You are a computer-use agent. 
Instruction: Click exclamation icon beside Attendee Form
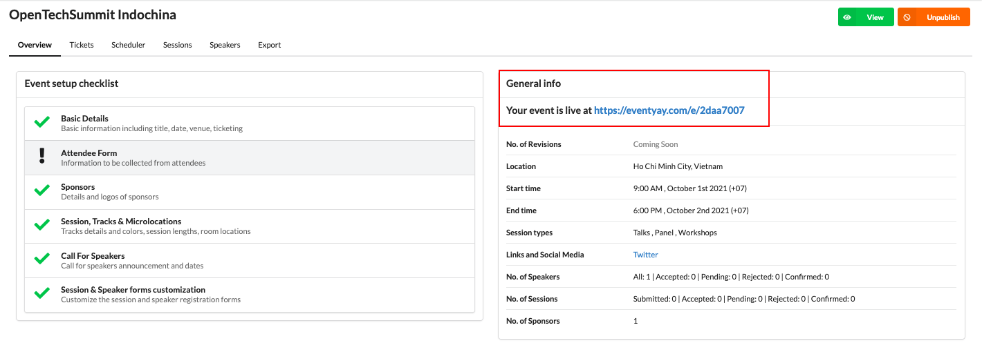[x=42, y=157]
